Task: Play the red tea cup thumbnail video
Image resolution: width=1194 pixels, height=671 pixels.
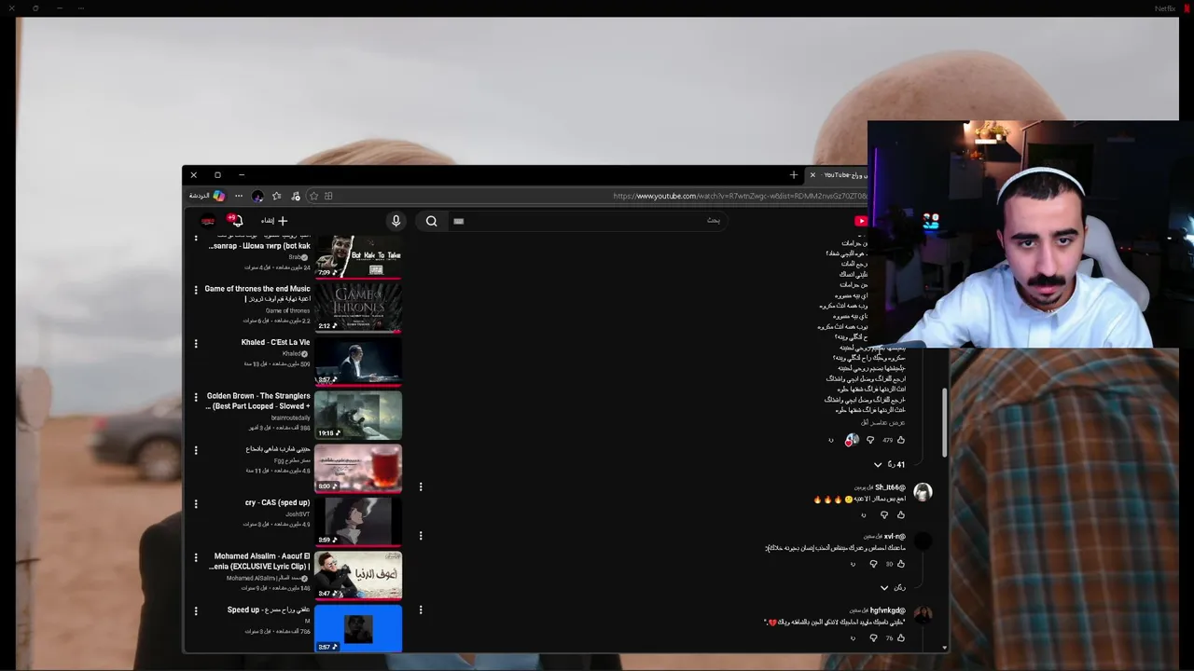Action: click(x=358, y=468)
